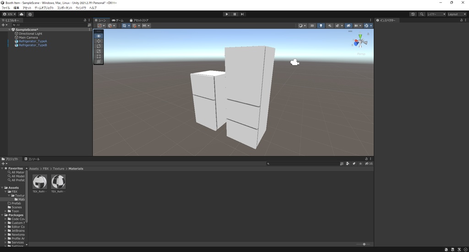Open the レイヤー layers dropdown

(x=436, y=14)
